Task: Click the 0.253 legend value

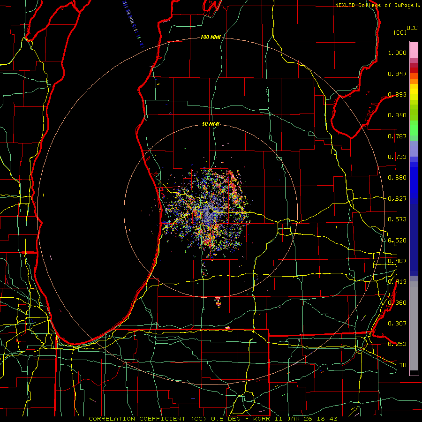Action: point(397,344)
